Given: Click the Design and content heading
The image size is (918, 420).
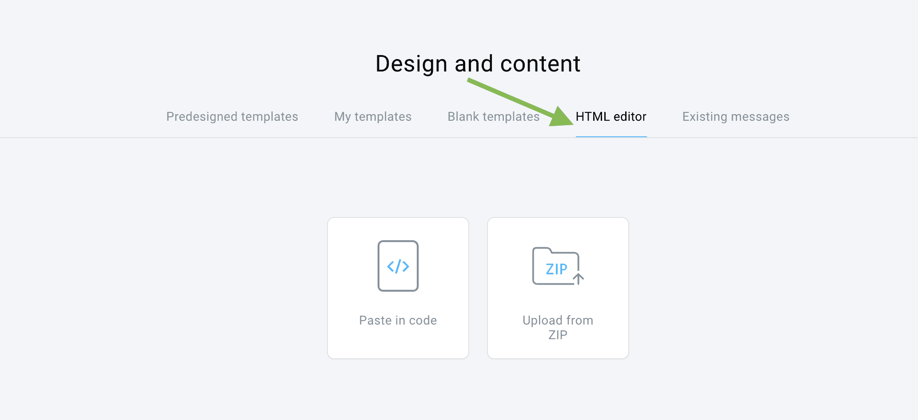Looking at the screenshot, I should pos(478,63).
